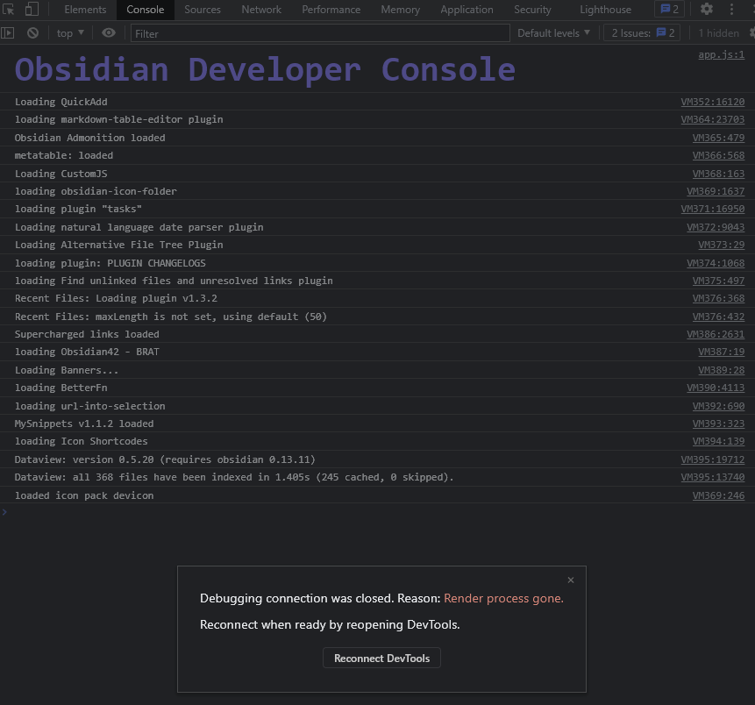755x705 pixels.
Task: Open source link VM368:163
Action: 718,174
